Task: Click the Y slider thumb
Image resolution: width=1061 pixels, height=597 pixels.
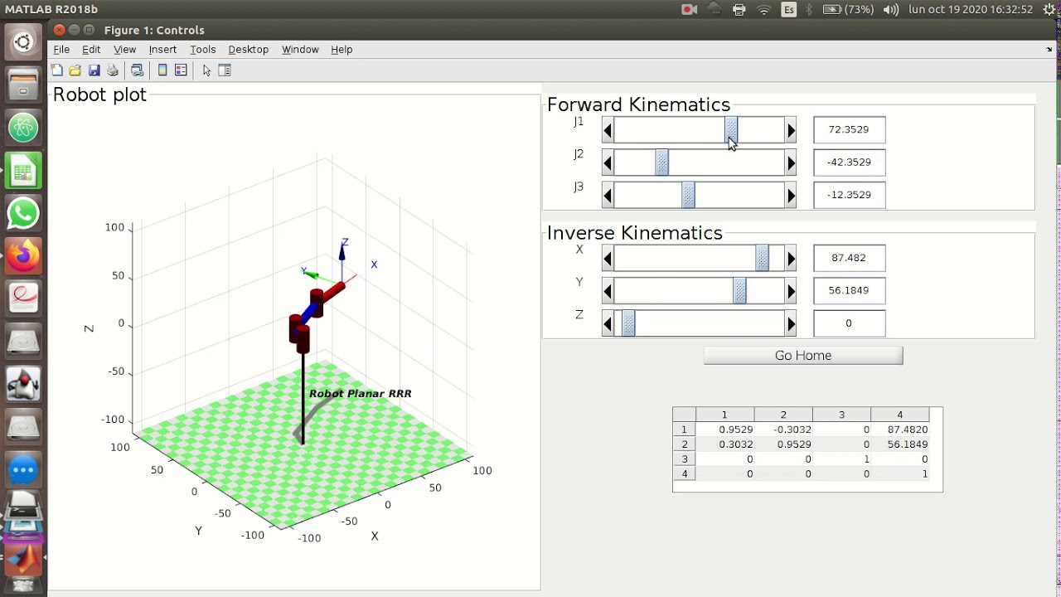Action: 739,291
